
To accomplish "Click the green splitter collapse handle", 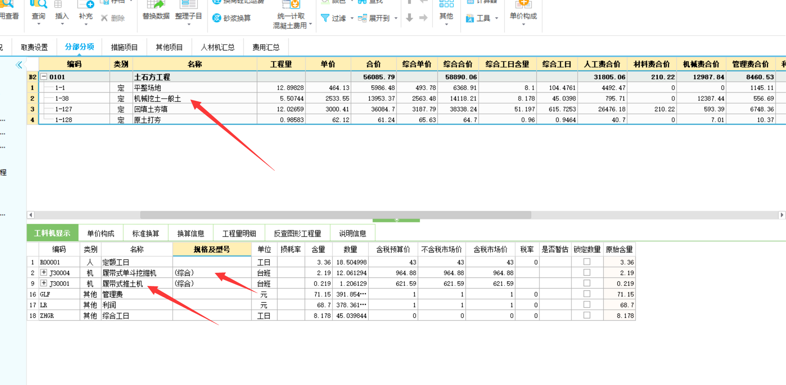I will pyautogui.click(x=396, y=220).
